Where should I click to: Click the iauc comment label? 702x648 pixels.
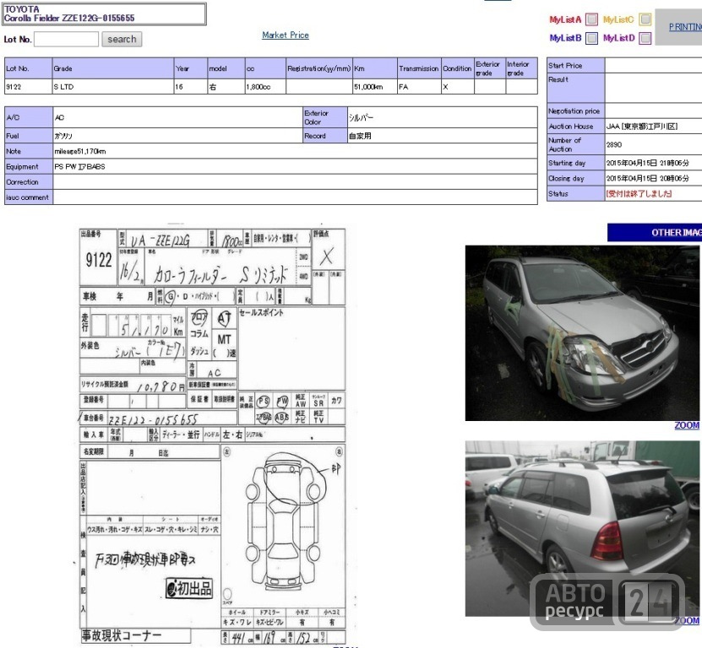pyautogui.click(x=27, y=197)
